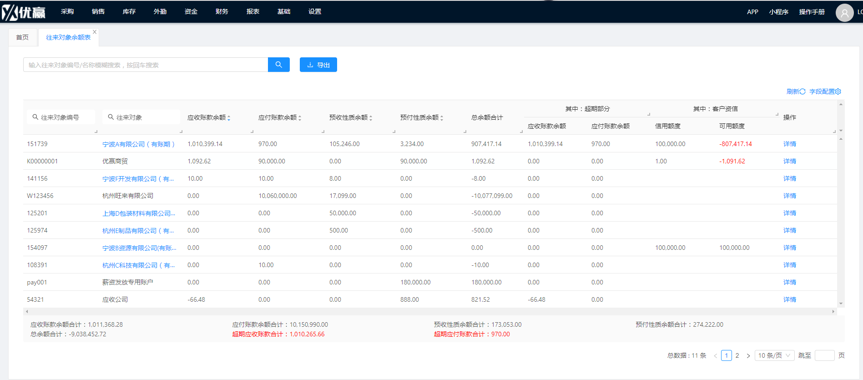Click the 总余额合计 column header
863x380 pixels.
pos(487,117)
